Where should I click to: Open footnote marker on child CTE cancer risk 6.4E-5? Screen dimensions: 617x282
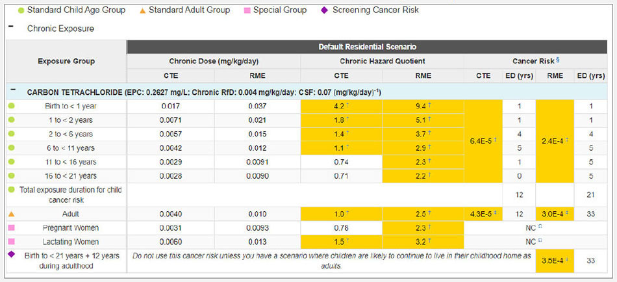coord(494,140)
